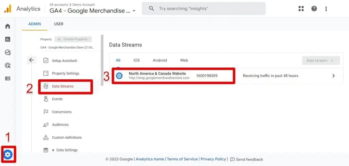
Task: Open the Audiences menu item
Action: pyautogui.click(x=60, y=124)
